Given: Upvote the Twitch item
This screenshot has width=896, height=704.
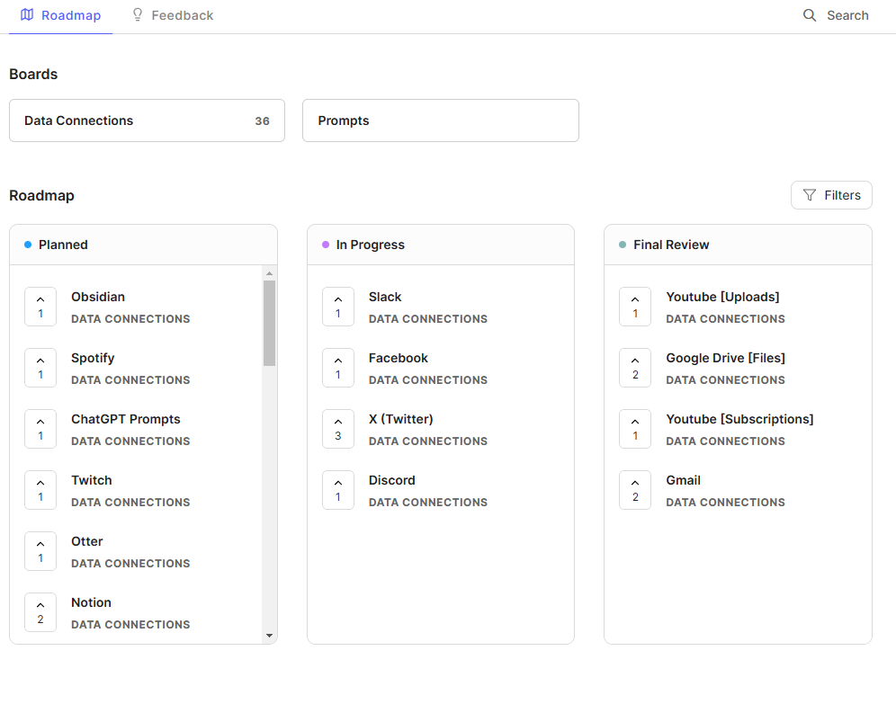Looking at the screenshot, I should coord(40,490).
